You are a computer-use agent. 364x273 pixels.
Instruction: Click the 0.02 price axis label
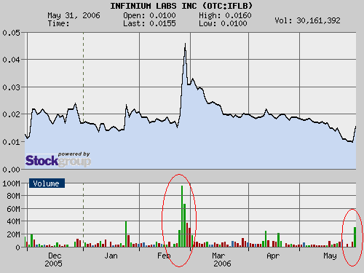pyautogui.click(x=11, y=114)
